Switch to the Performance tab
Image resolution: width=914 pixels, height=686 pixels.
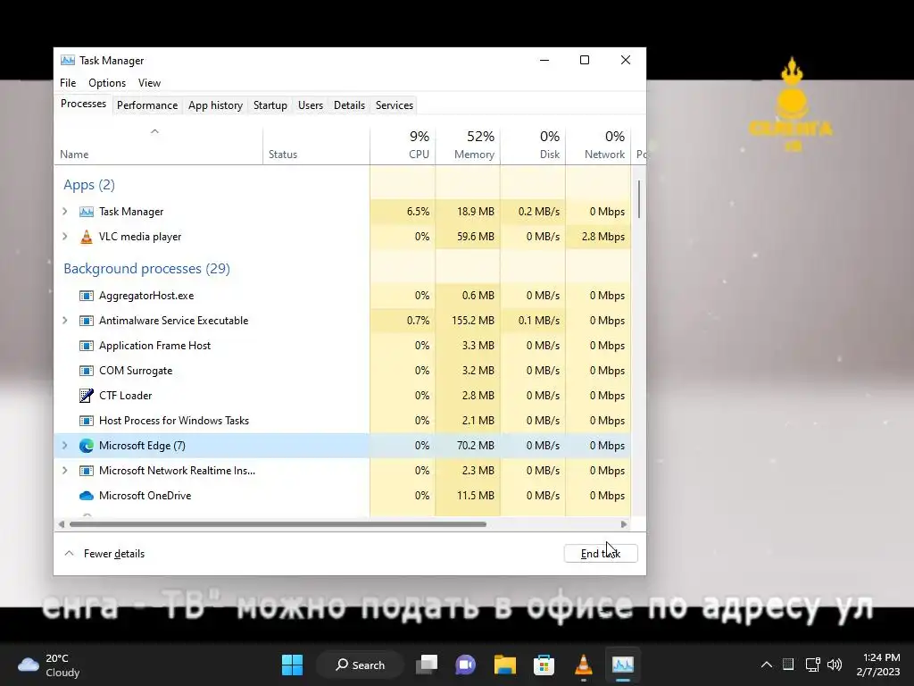click(147, 105)
